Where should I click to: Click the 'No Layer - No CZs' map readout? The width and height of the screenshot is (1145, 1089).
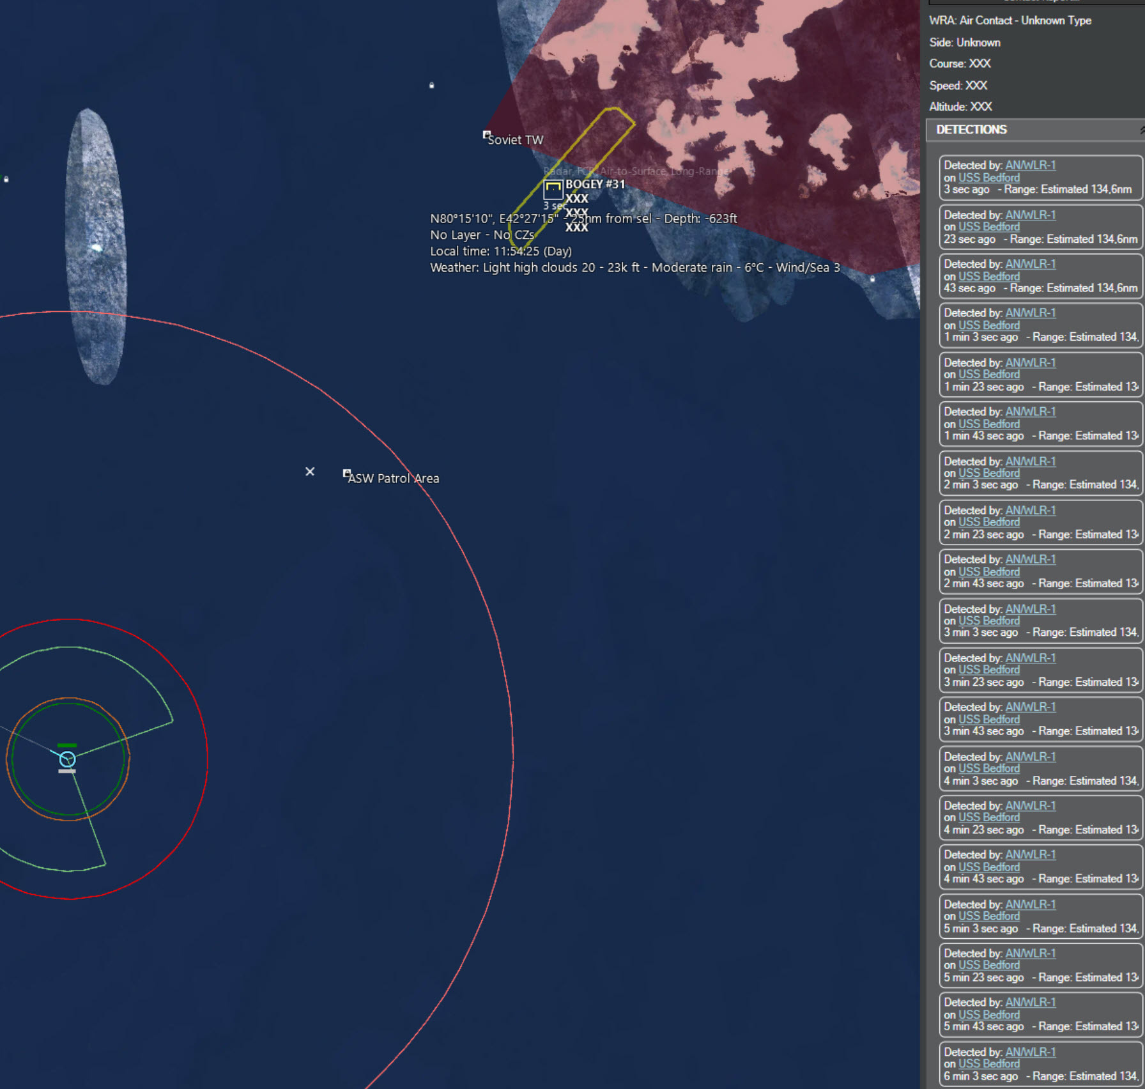pyautogui.click(x=482, y=235)
